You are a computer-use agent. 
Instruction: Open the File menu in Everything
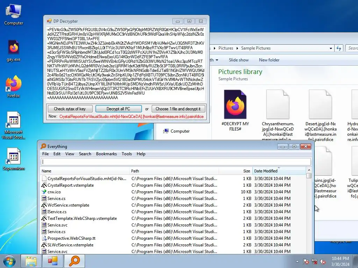(45, 154)
